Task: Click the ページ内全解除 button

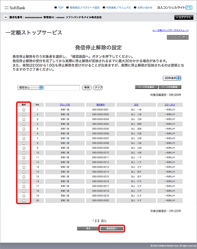Action: pos(170,87)
